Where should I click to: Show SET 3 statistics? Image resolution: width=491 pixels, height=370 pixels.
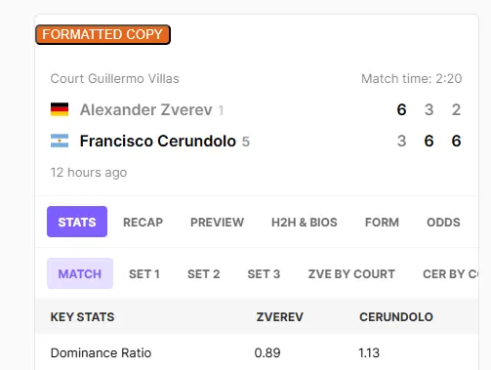point(264,274)
